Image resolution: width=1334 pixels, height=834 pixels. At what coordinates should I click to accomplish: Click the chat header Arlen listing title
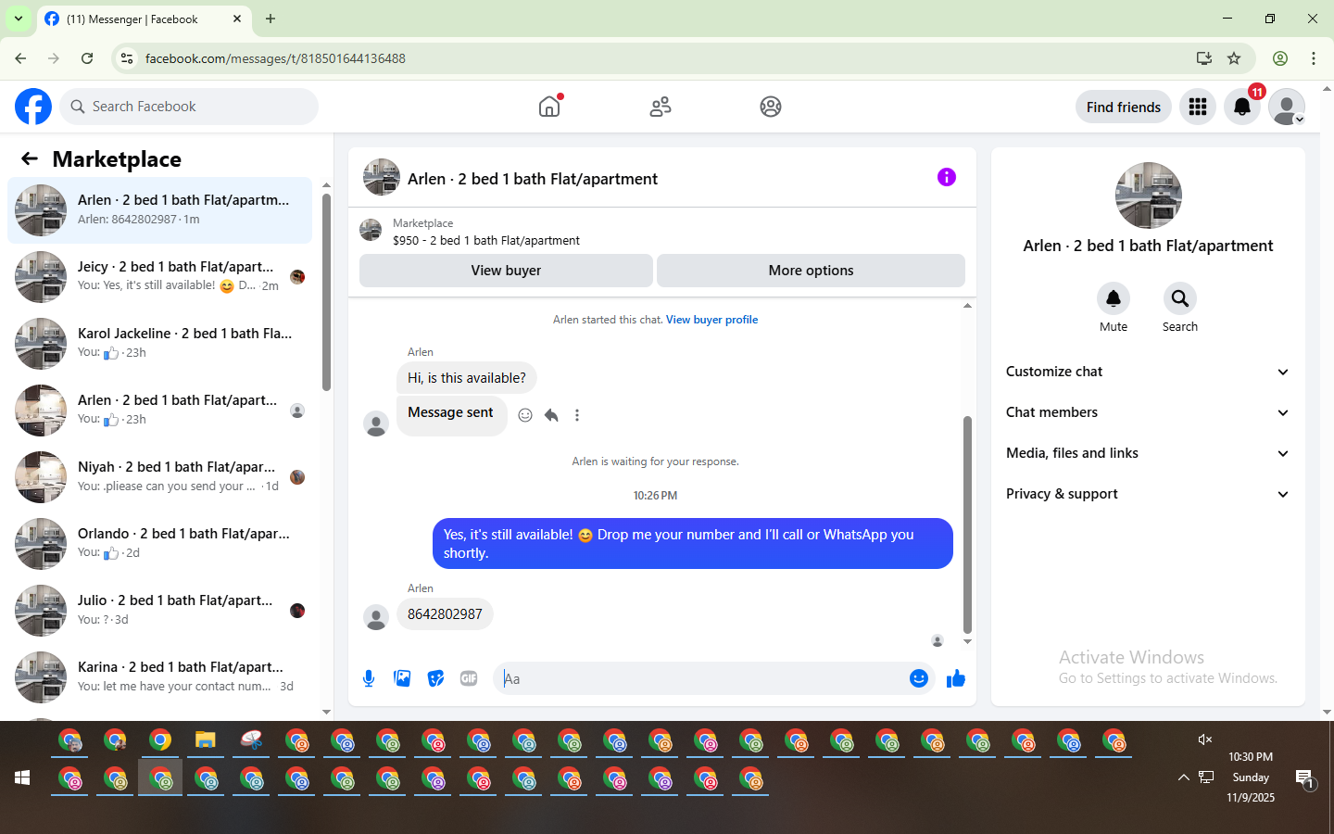click(x=533, y=179)
